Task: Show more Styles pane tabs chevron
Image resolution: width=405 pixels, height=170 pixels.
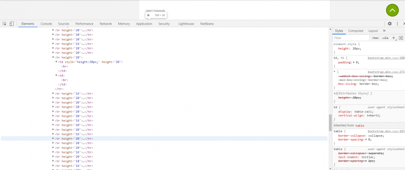Action: [x=384, y=31]
